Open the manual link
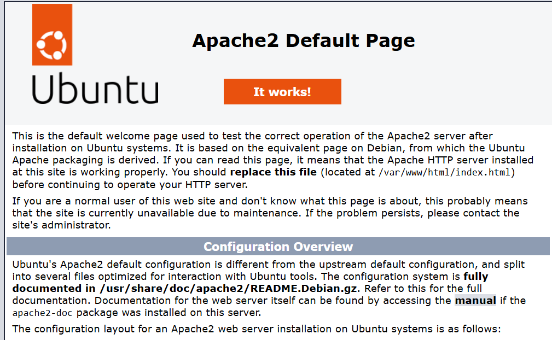The width and height of the screenshot is (552, 340). coord(475,300)
